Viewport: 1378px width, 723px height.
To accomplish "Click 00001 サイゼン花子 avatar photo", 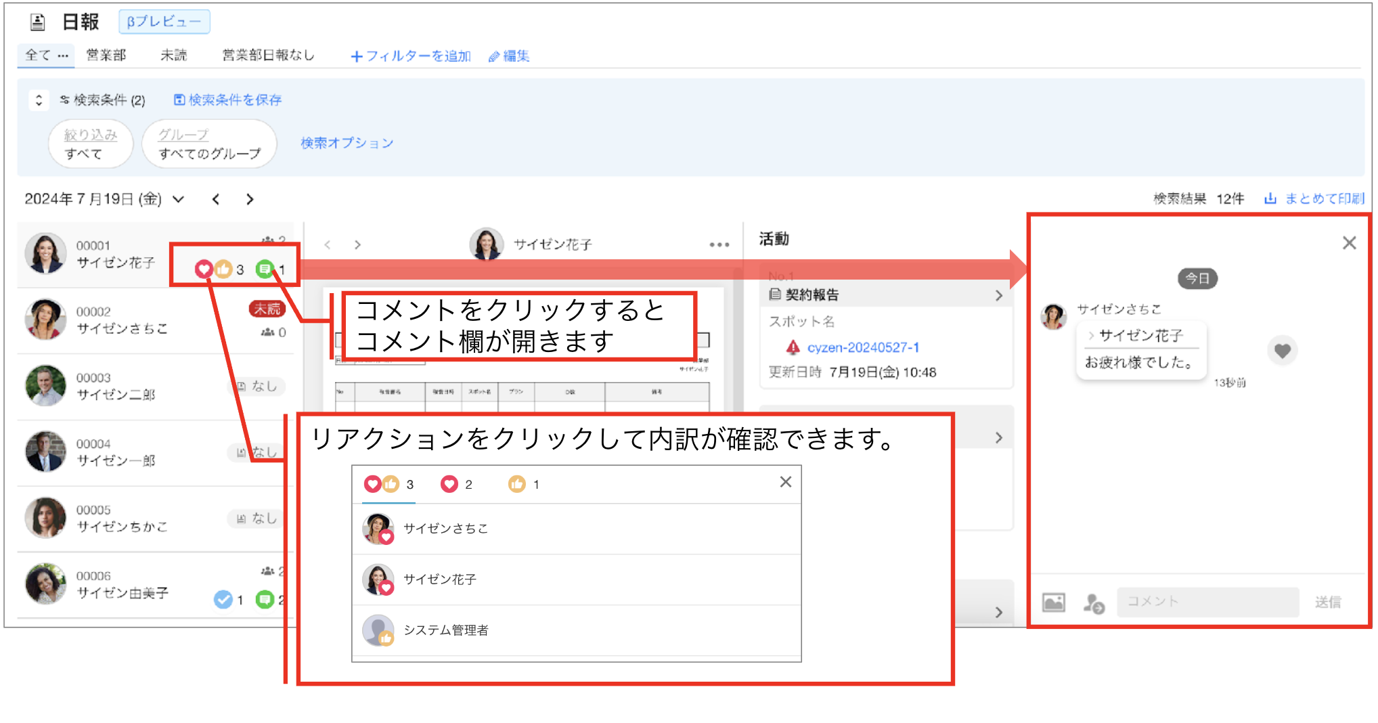I will (45, 254).
